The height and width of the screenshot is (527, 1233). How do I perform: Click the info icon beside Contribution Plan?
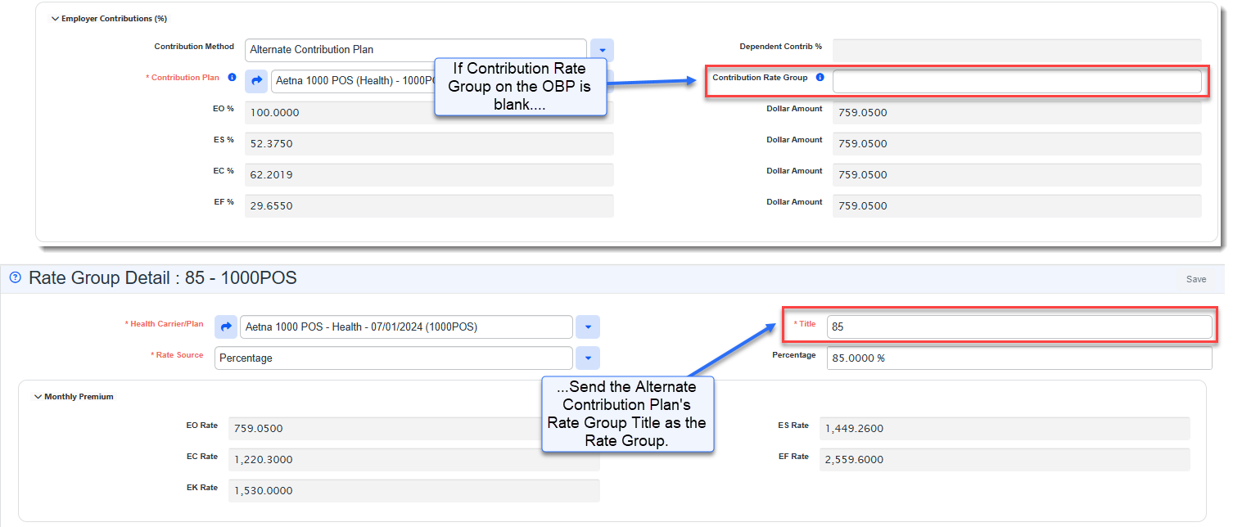pos(232,78)
